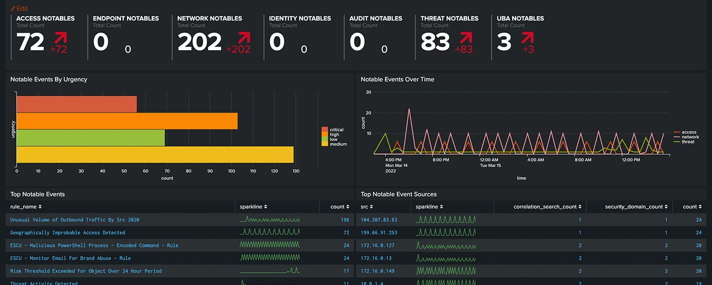This screenshot has height=285, width=712.
Task: Open ESCU Malicious PowerShell Process rule
Action: tap(94, 245)
